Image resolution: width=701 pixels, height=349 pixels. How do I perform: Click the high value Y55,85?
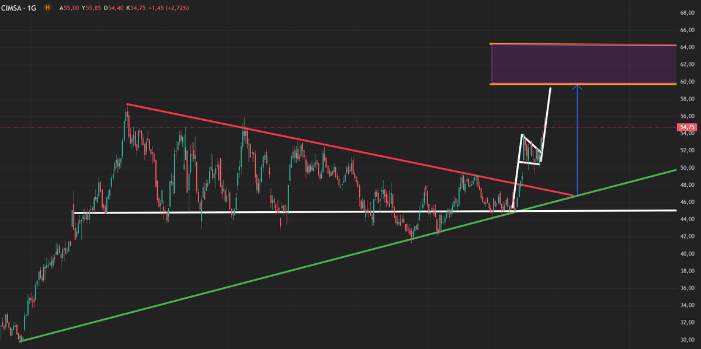92,8
